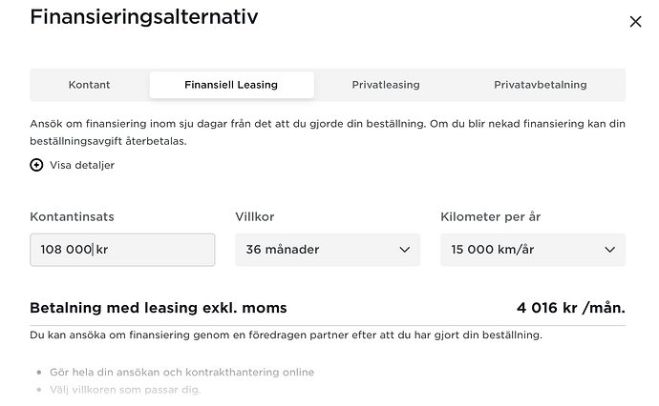Click the Kilometer per år label

click(x=491, y=217)
